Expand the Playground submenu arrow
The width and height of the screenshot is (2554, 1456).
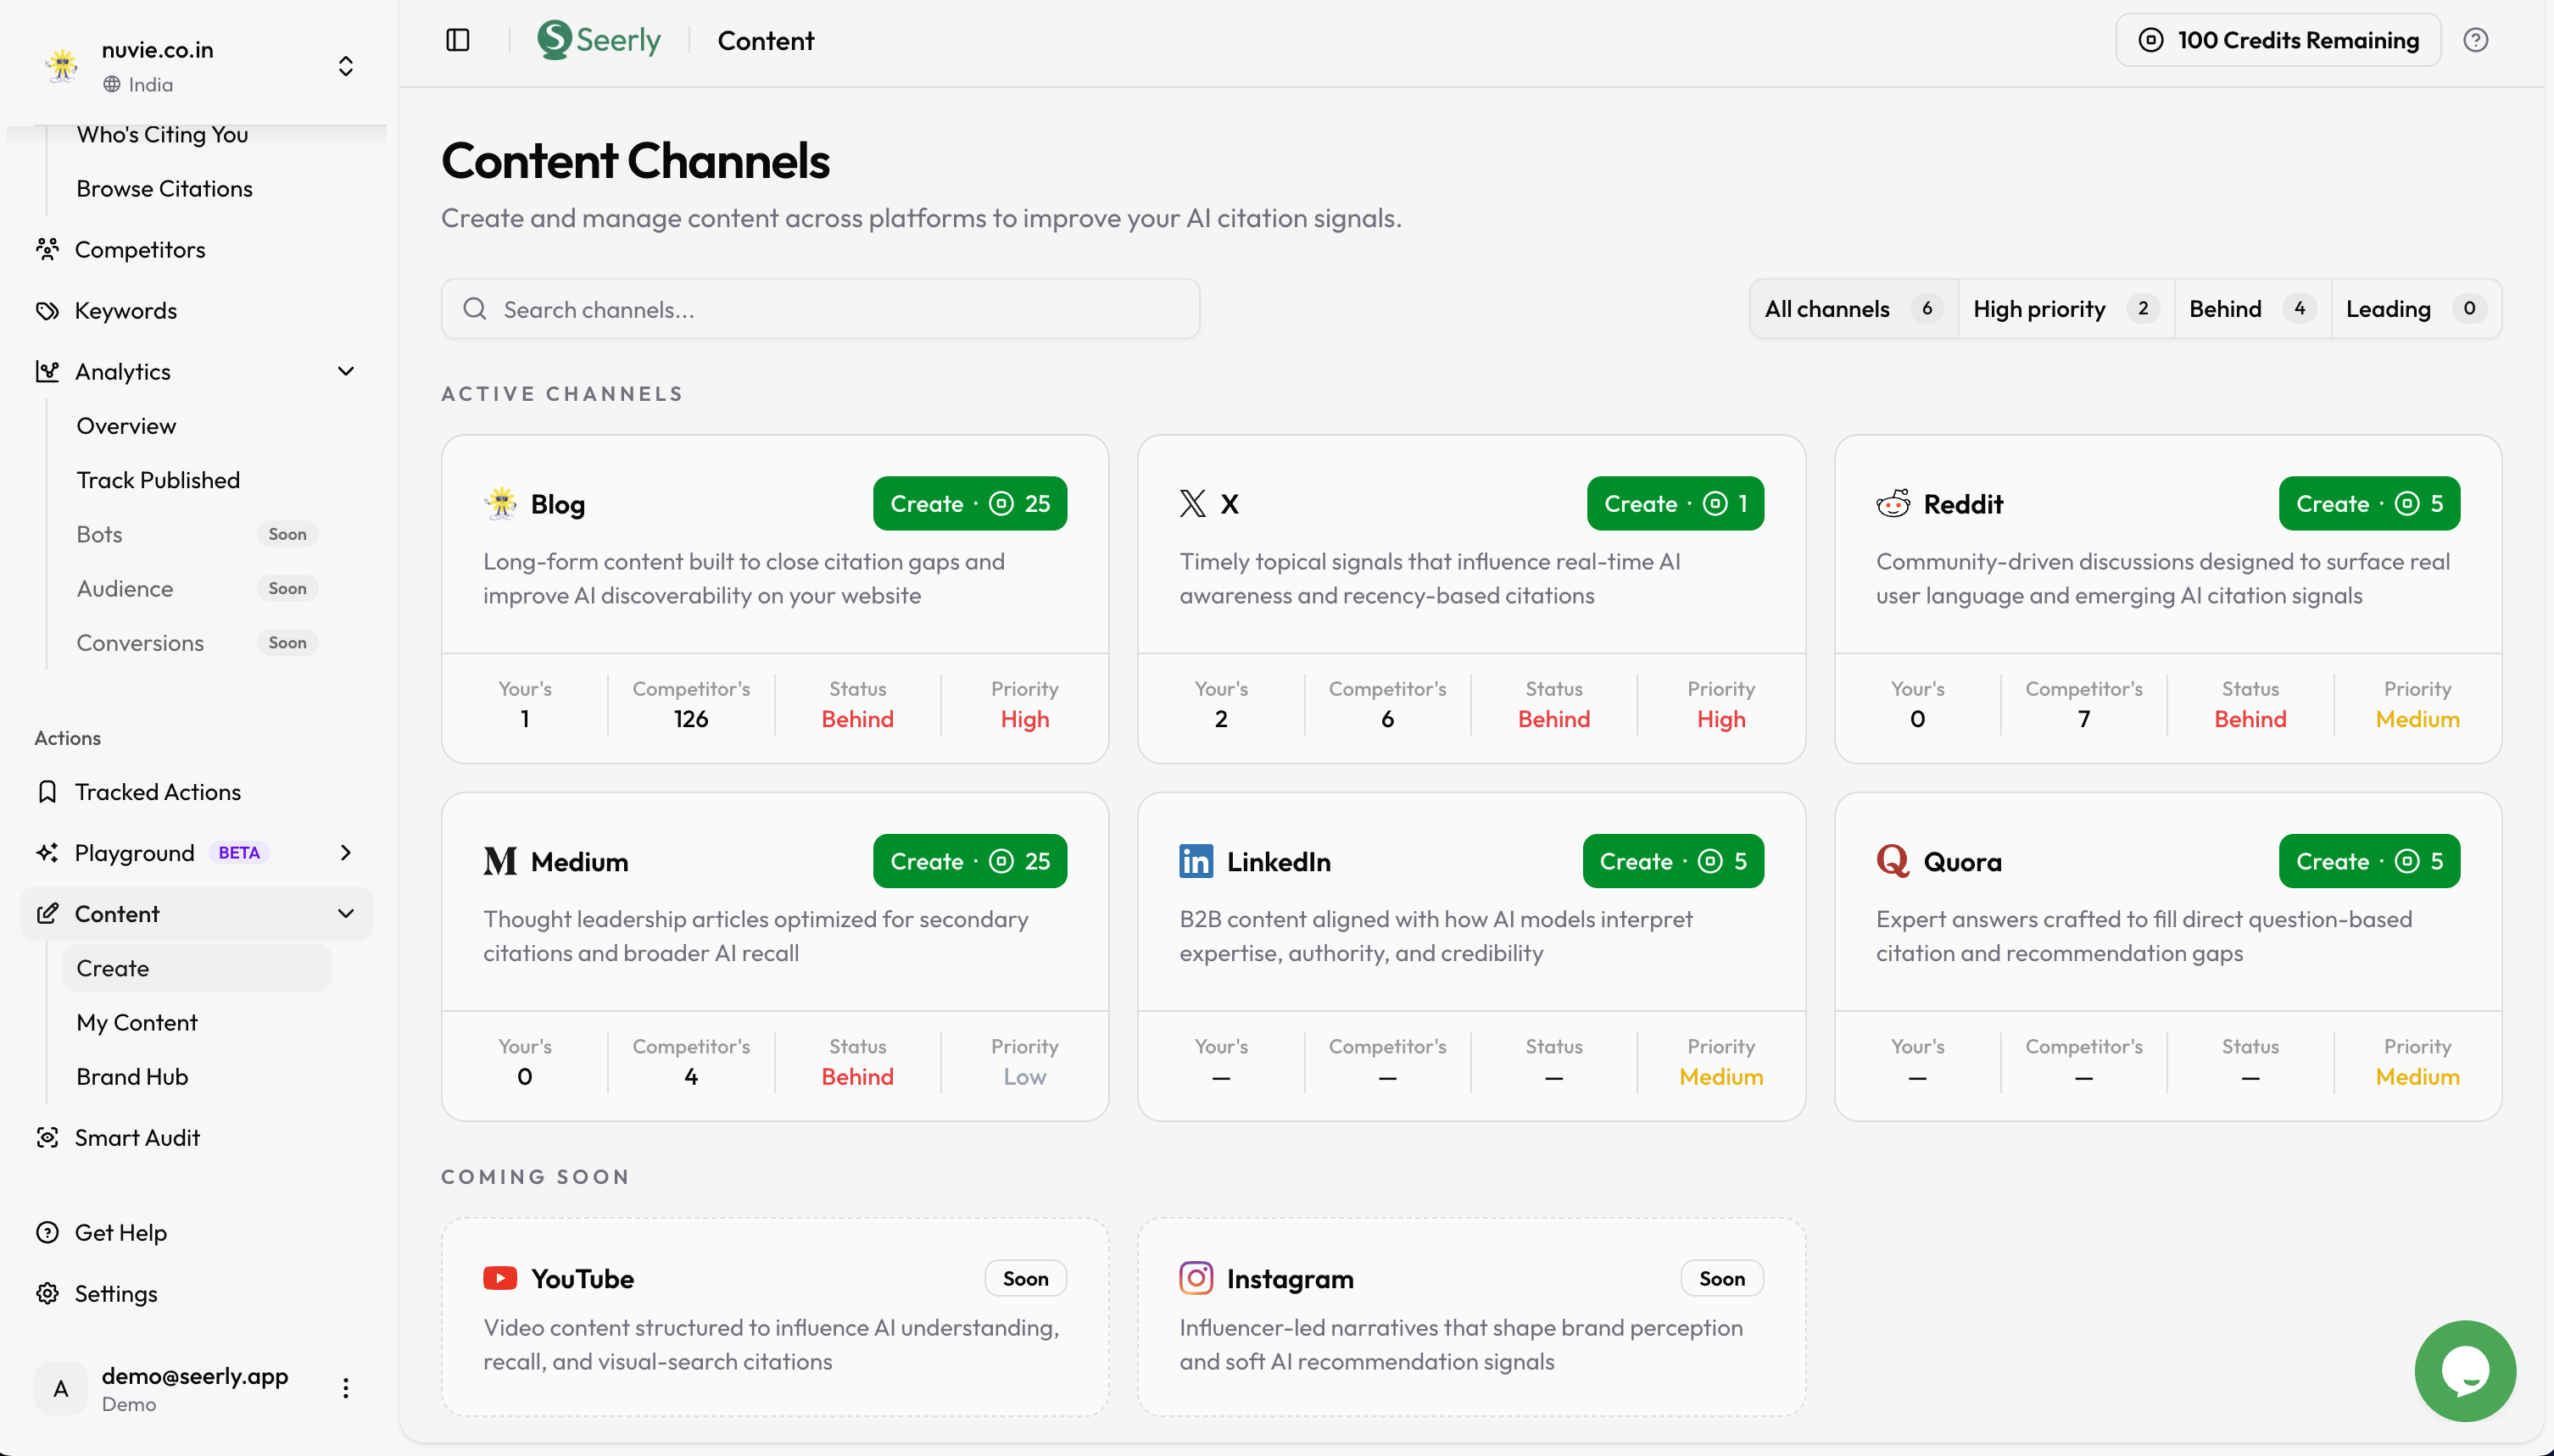point(345,852)
